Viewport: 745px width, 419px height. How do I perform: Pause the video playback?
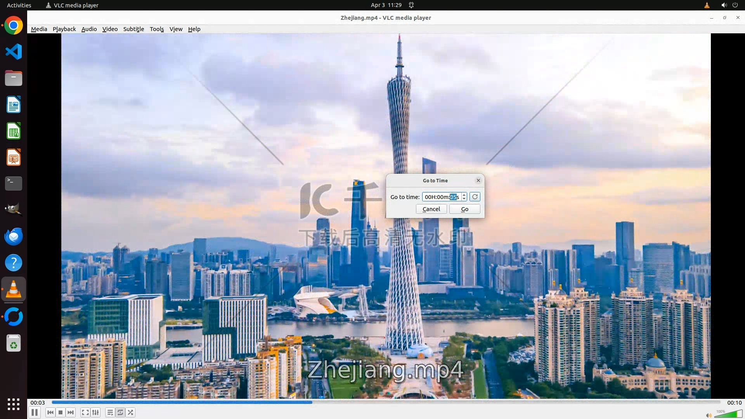[35, 412]
